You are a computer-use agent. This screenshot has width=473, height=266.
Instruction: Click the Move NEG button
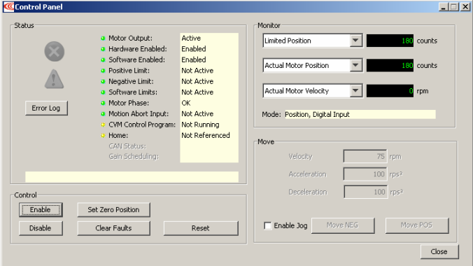tap(343, 225)
